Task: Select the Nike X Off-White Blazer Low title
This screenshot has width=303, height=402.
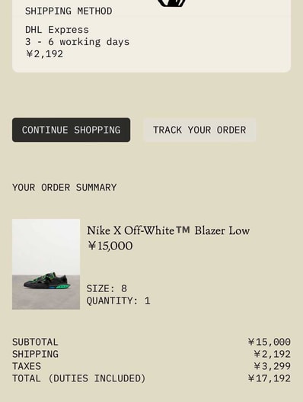Action: (168, 230)
